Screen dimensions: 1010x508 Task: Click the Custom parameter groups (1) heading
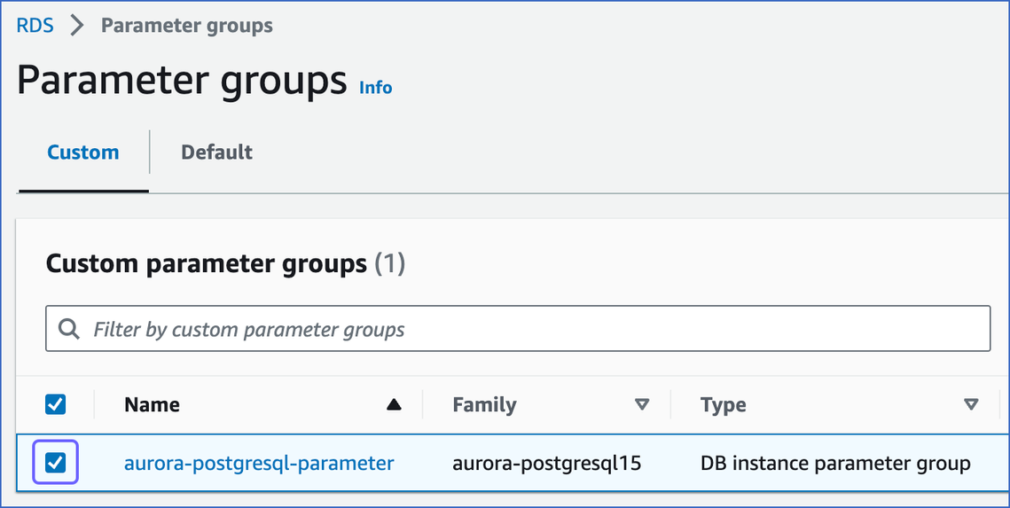pyautogui.click(x=225, y=264)
